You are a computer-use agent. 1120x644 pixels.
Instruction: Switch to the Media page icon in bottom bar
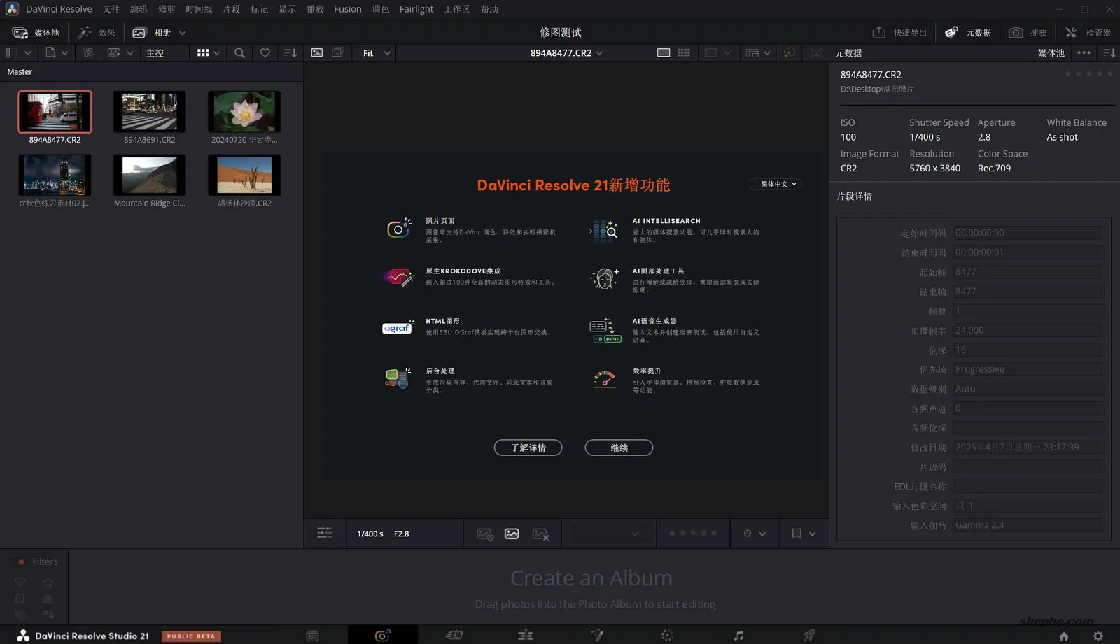(312, 636)
